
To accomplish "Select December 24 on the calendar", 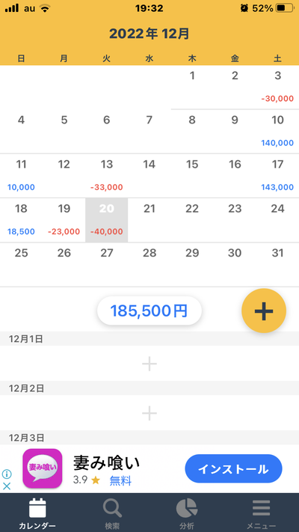I will [277, 220].
